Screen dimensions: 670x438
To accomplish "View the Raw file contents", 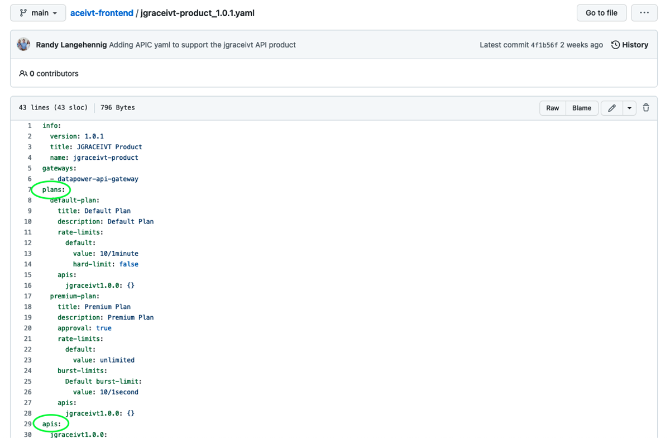I will pyautogui.click(x=552, y=108).
